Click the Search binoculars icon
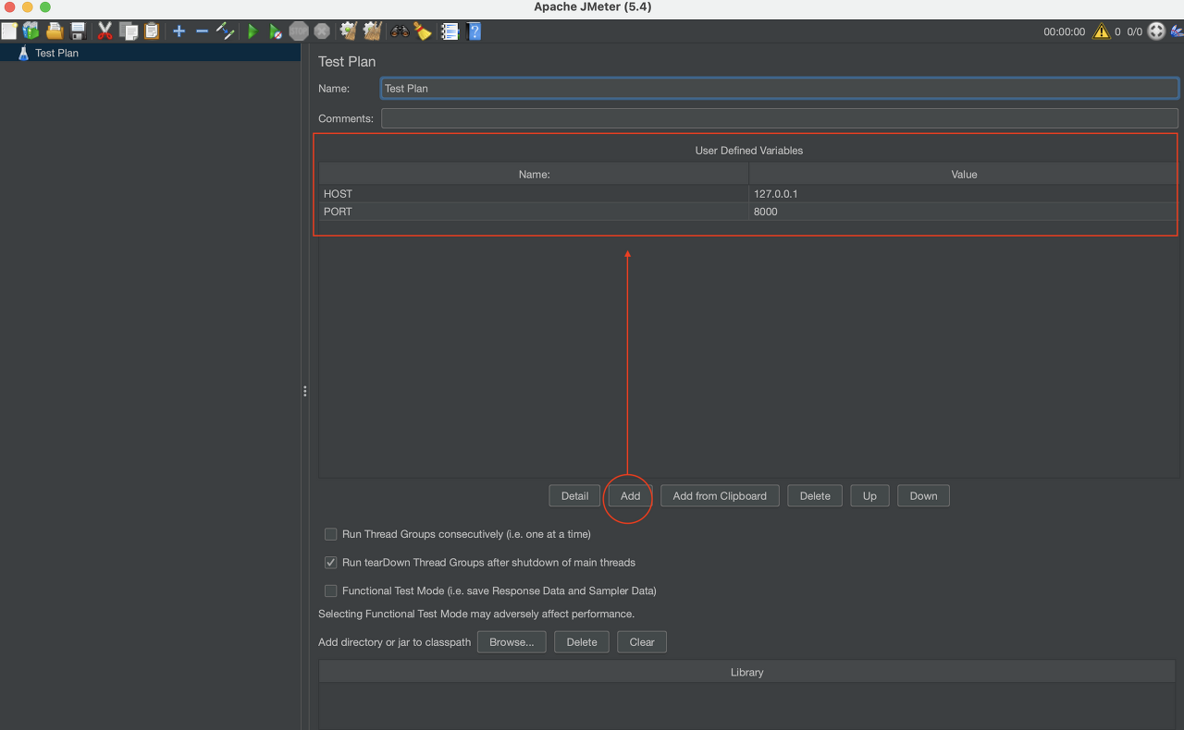1184x730 pixels. pos(400,31)
